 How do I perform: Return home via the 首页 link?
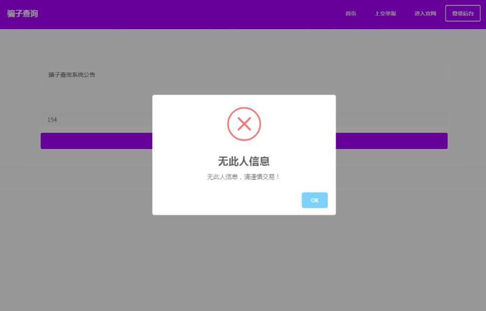coord(351,13)
